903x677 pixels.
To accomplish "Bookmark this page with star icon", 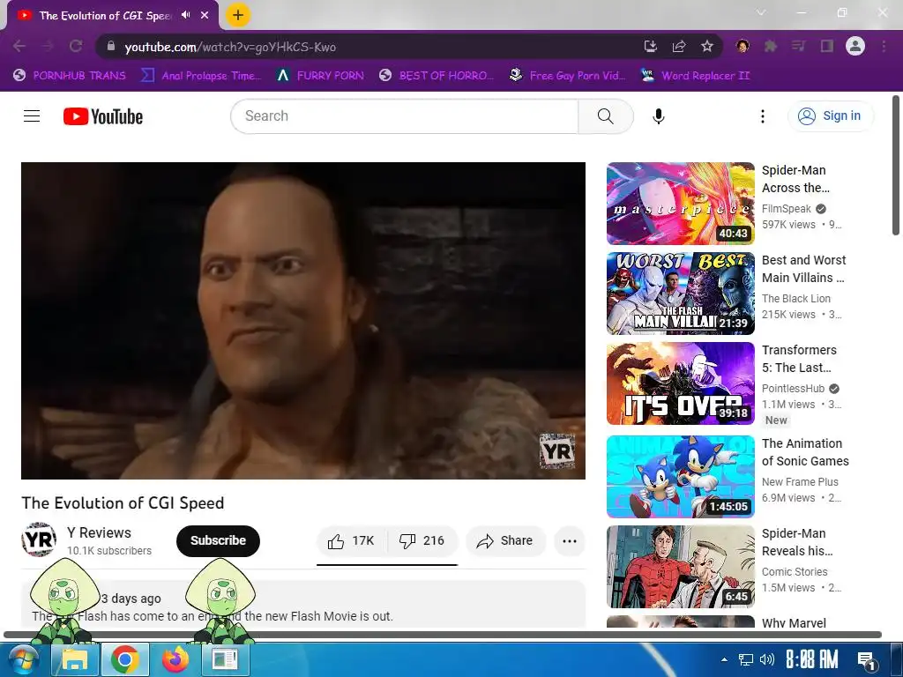I will (x=707, y=46).
